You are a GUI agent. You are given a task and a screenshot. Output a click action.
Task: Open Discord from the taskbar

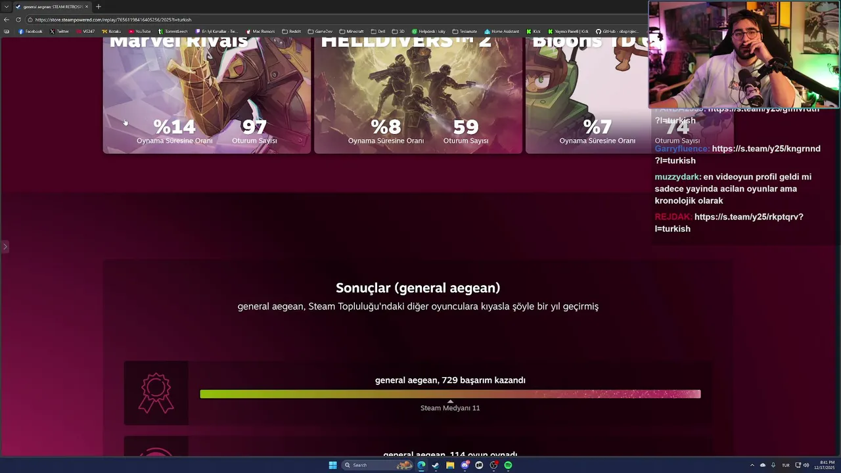[465, 465]
